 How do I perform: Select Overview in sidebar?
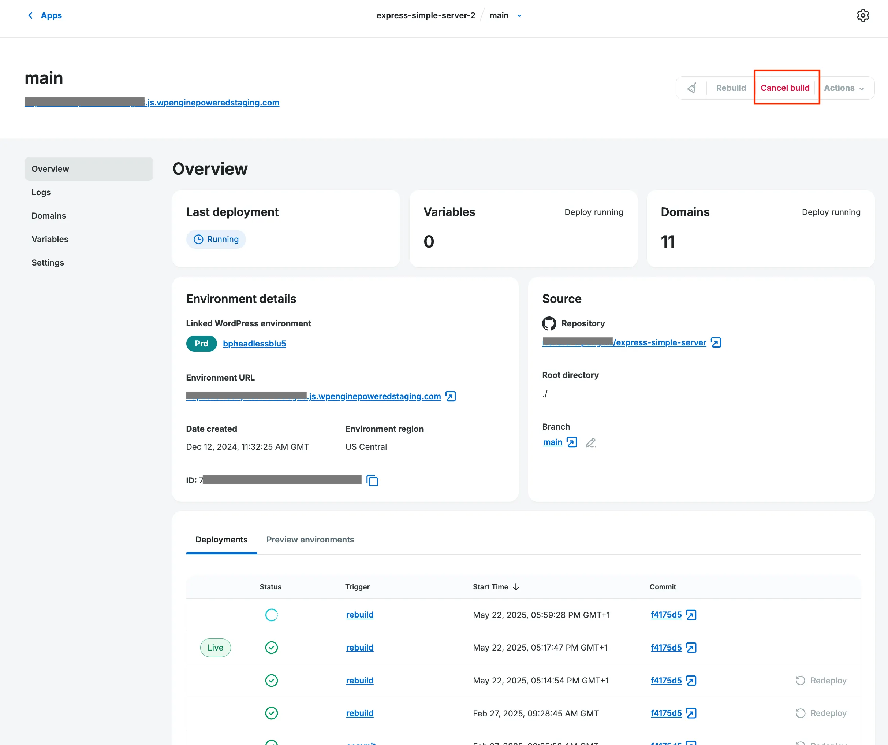[89, 169]
